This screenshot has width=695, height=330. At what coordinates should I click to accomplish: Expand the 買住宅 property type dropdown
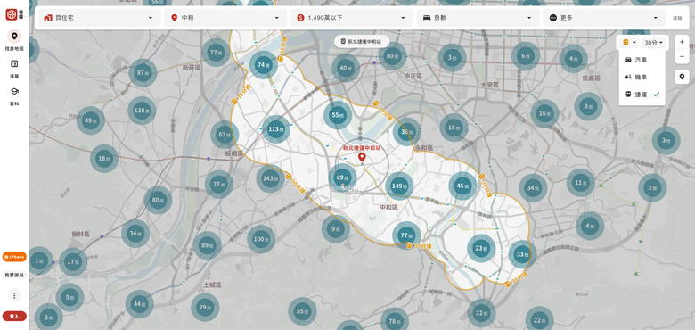coord(97,18)
